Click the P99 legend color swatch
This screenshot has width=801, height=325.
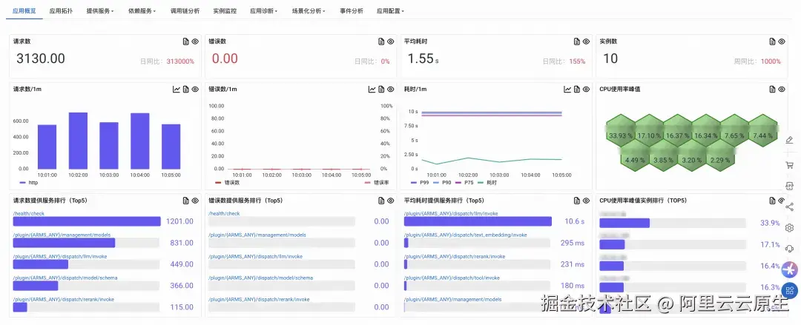click(x=414, y=182)
